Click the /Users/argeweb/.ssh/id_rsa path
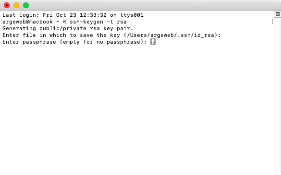The height and width of the screenshot is (175, 281). [x=171, y=35]
